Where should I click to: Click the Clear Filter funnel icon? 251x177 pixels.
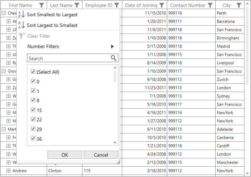pyautogui.click(x=22, y=36)
